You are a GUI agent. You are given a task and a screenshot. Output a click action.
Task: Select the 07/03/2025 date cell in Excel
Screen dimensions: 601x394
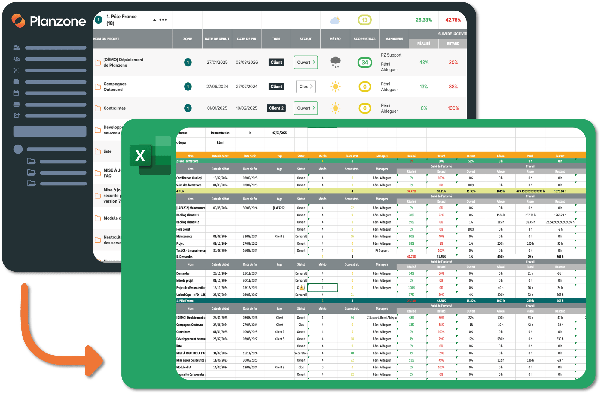(279, 133)
